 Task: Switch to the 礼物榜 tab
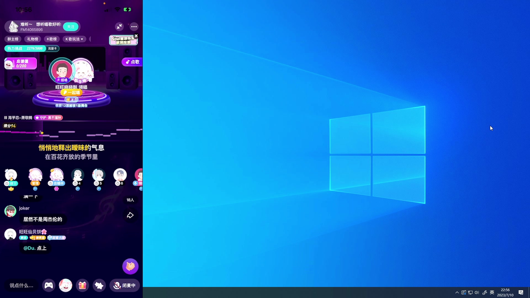pos(32,39)
